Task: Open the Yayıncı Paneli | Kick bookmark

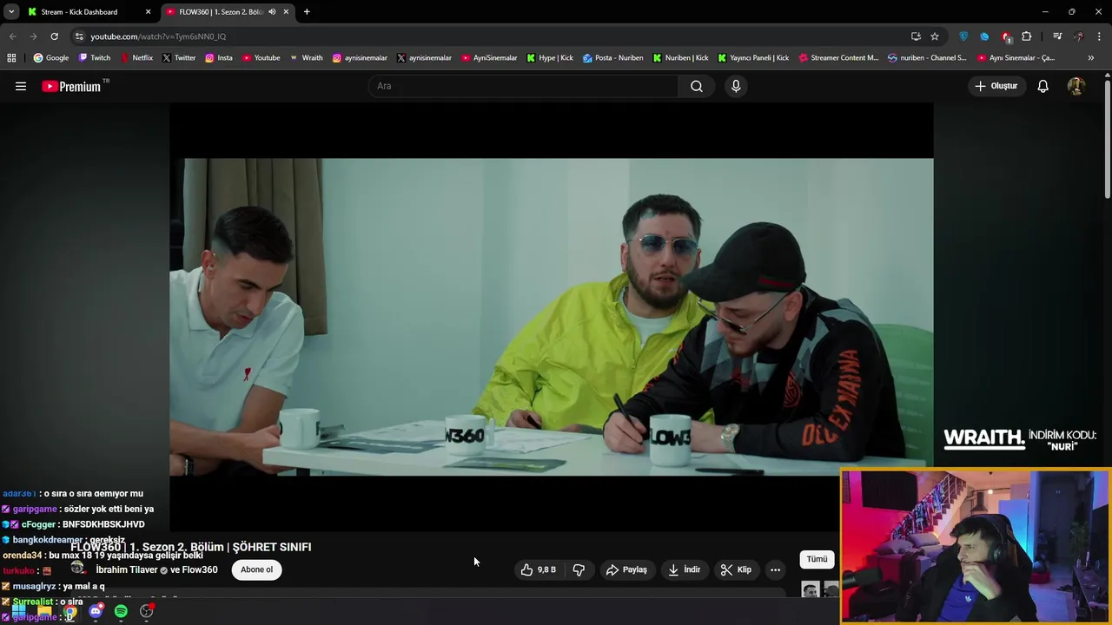Action: (752, 58)
